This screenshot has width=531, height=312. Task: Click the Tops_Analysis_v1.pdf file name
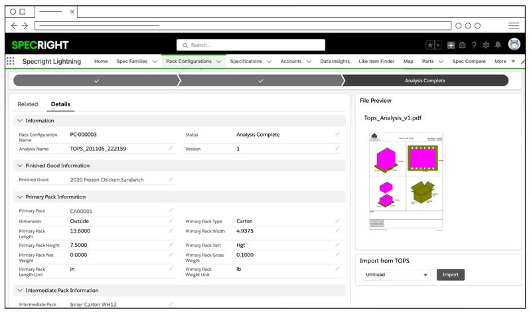392,118
